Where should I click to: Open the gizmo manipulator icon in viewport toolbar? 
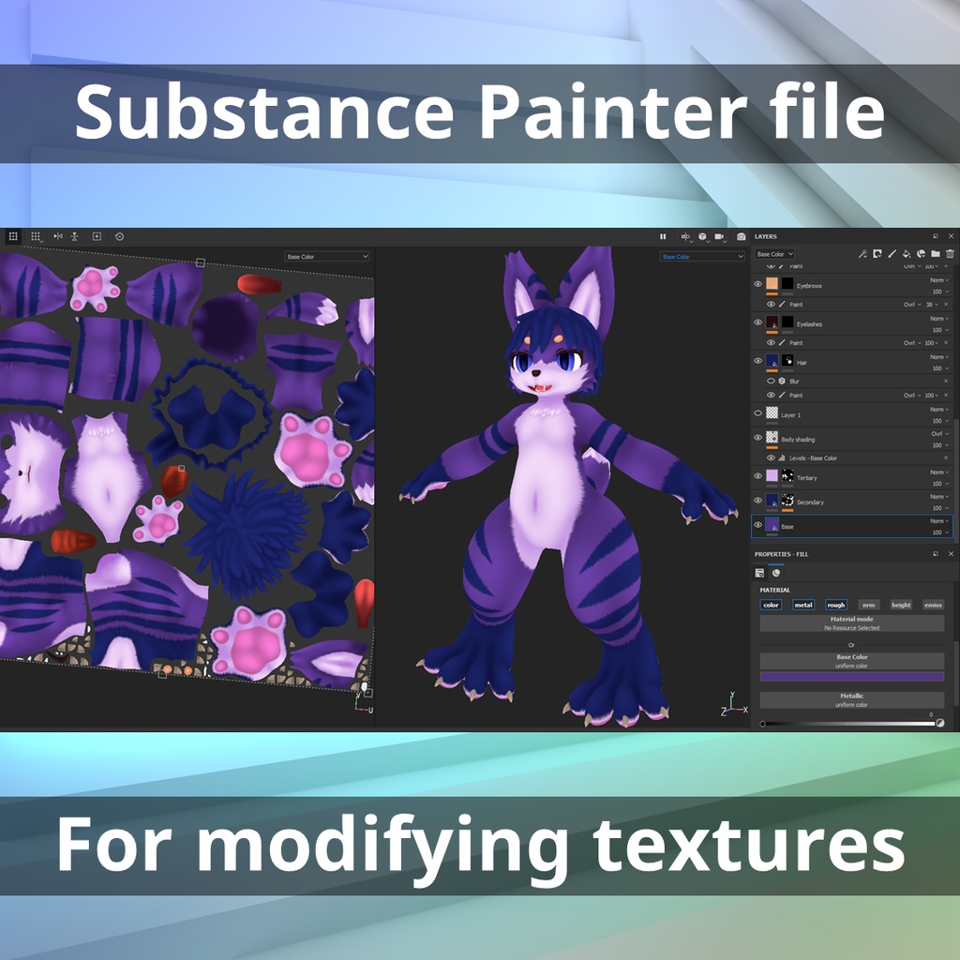(685, 236)
